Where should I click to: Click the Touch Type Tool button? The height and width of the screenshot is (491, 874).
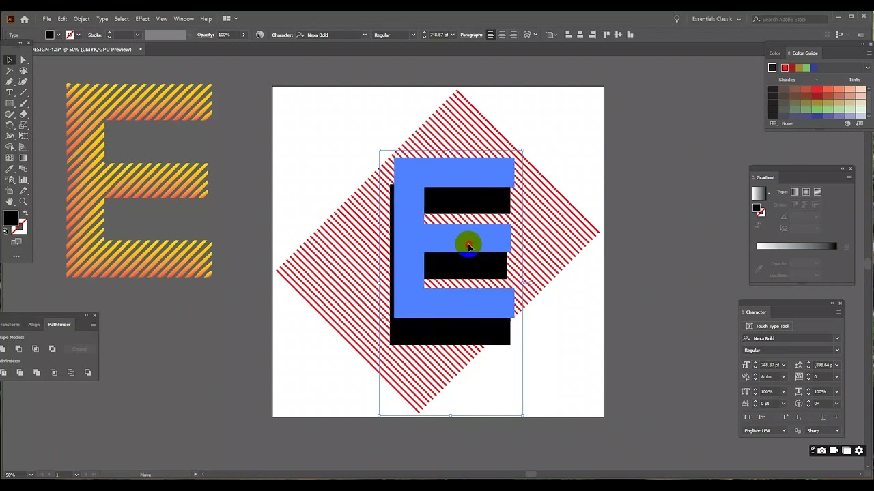pos(767,326)
